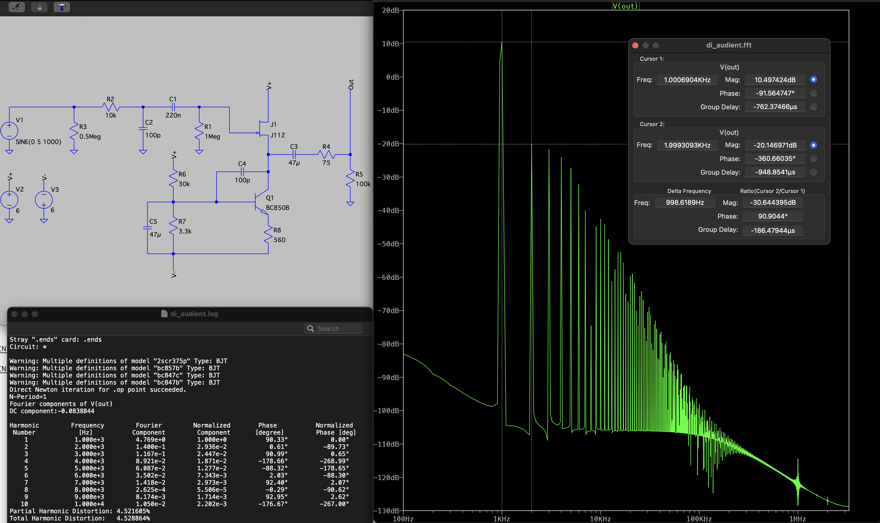Click the V(out) trace label above plot
Viewport: 880px width, 523px height.
(625, 6)
